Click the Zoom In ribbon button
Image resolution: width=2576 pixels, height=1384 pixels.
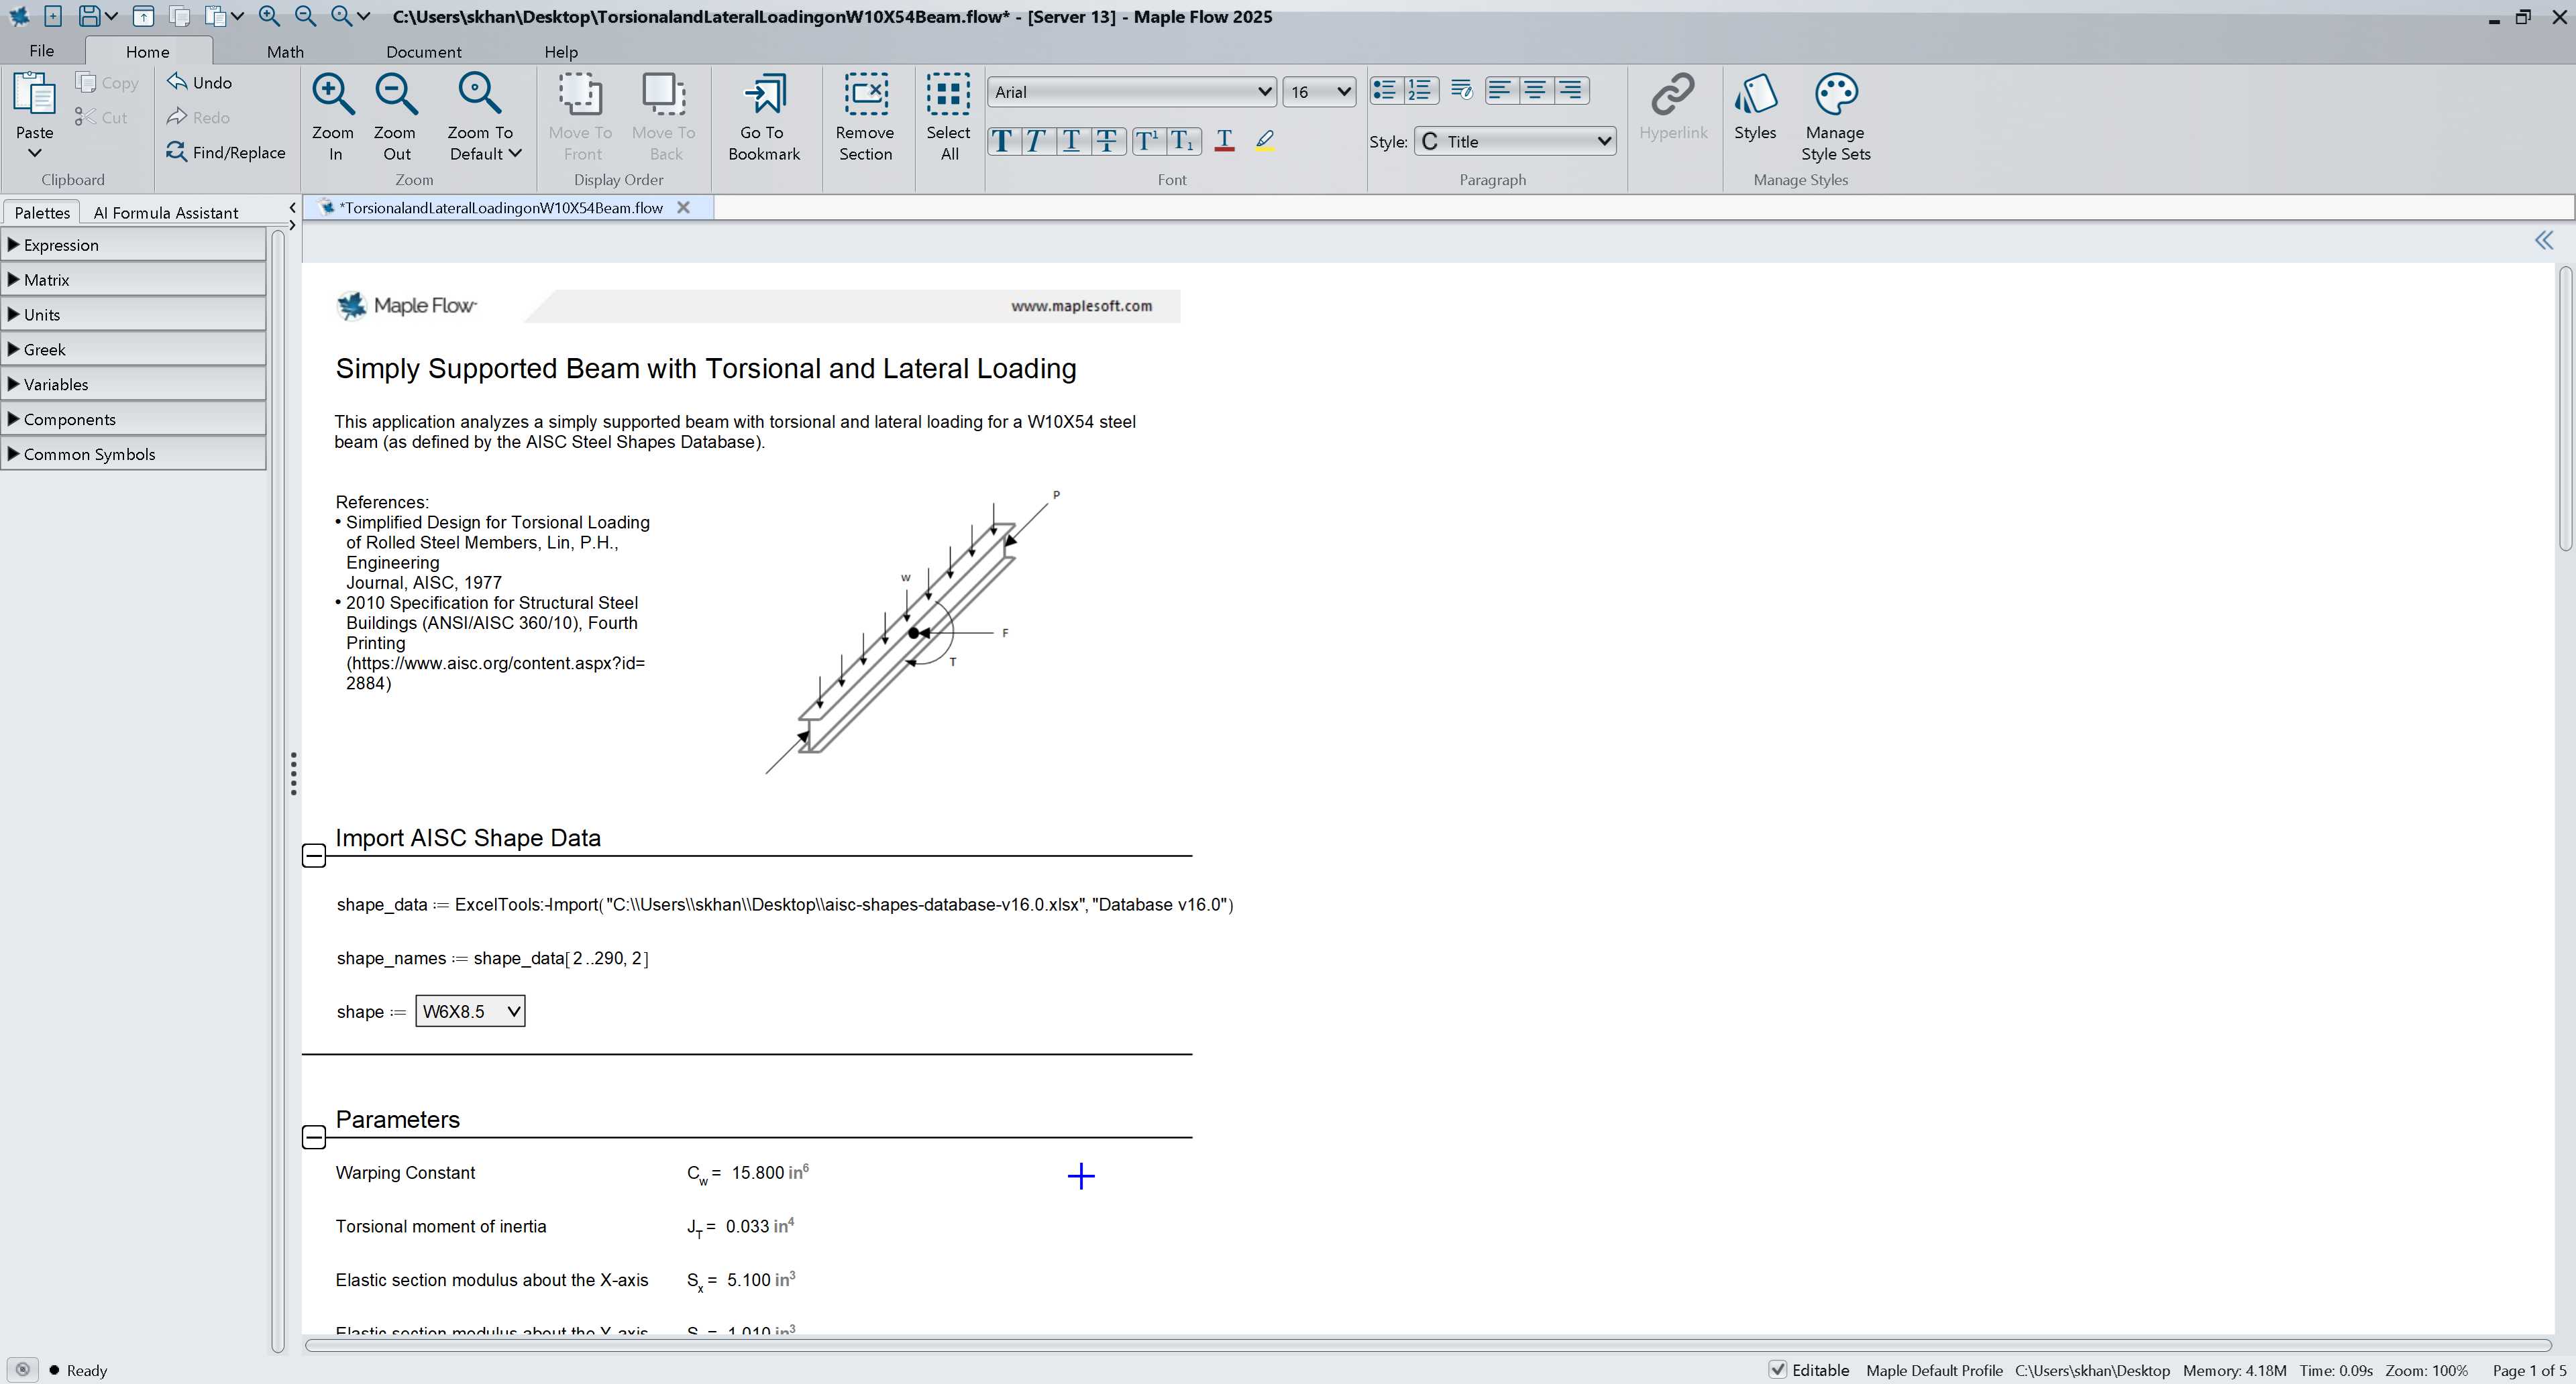(333, 117)
